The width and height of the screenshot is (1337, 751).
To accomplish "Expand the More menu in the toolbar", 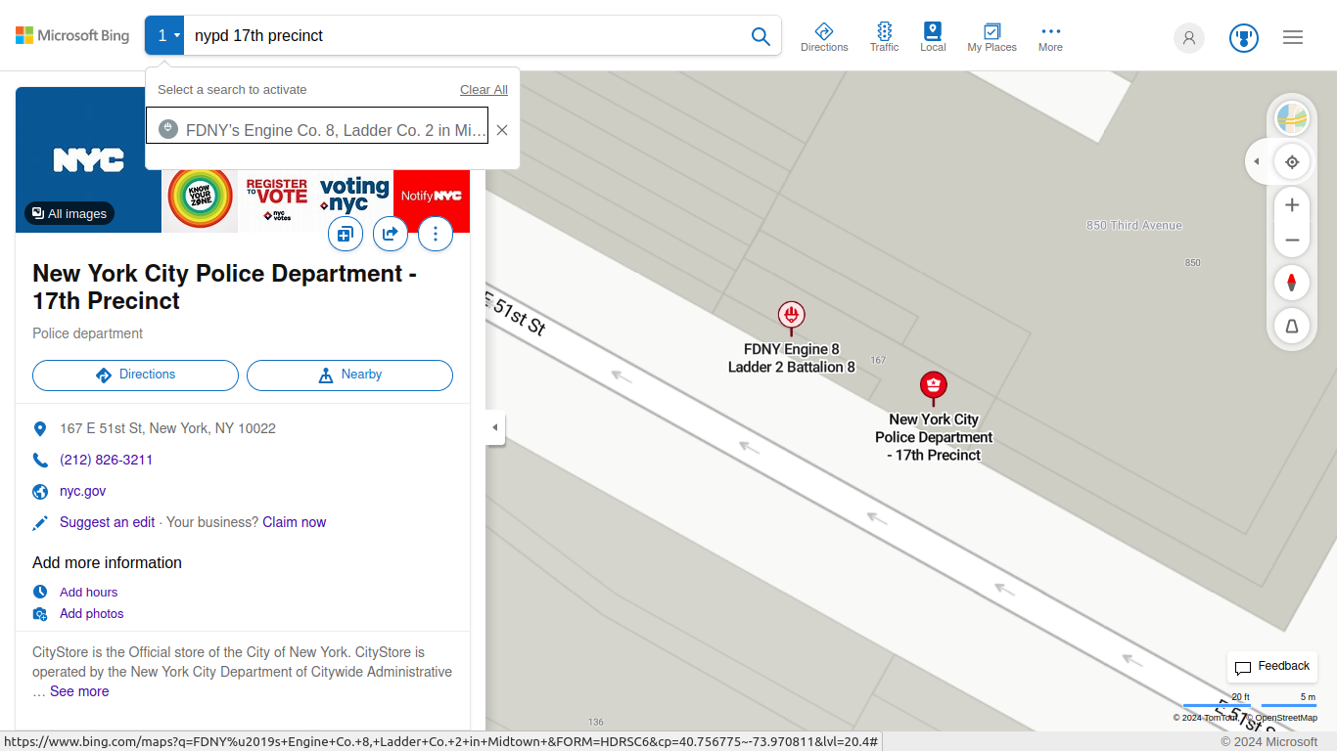I will [x=1050, y=37].
